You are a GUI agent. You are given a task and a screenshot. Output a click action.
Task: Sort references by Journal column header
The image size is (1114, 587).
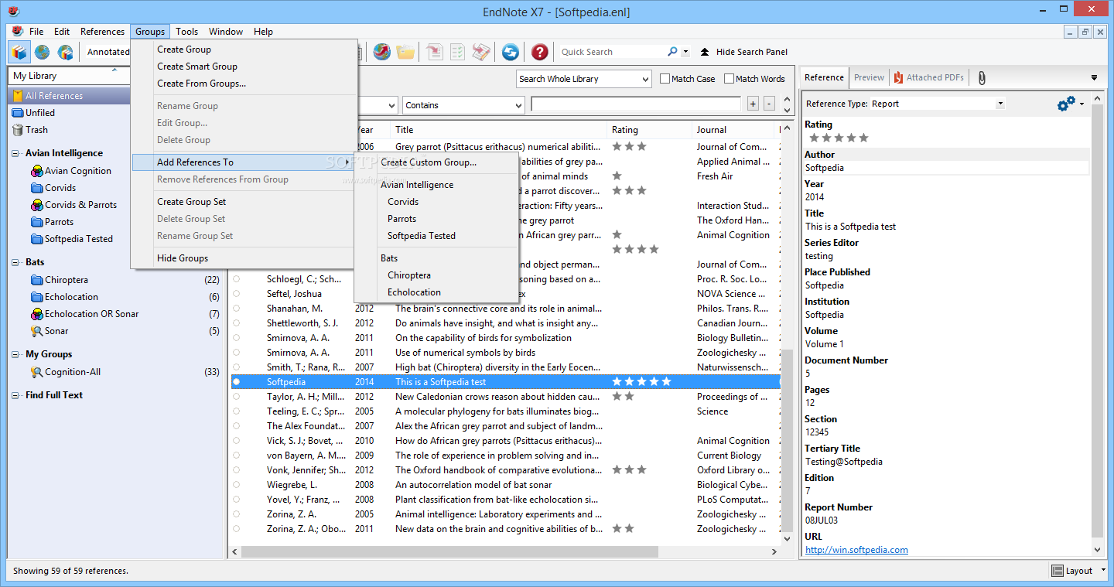(x=735, y=130)
